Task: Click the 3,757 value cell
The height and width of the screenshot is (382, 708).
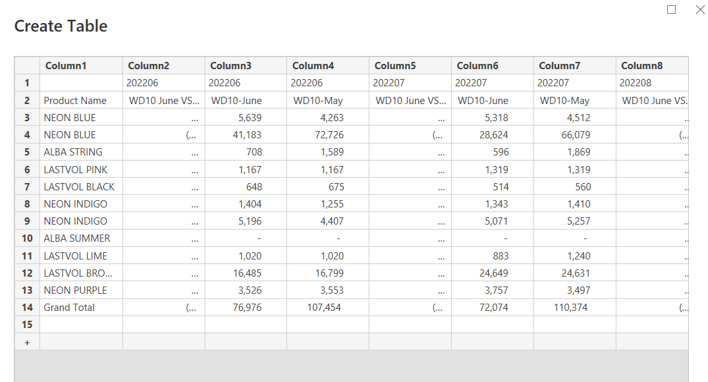Action: pos(493,290)
